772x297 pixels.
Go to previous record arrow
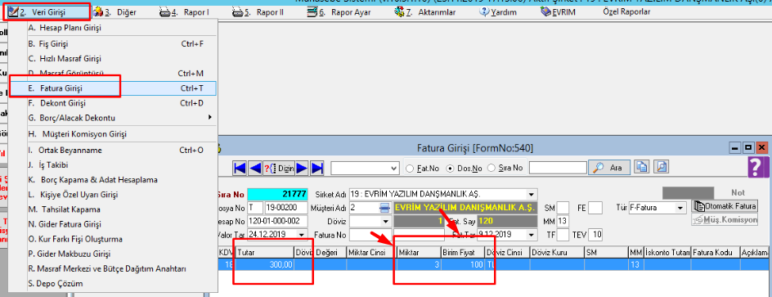[254, 168]
